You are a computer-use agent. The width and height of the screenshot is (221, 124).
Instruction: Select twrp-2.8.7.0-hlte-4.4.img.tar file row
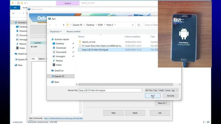(x=118, y=50)
